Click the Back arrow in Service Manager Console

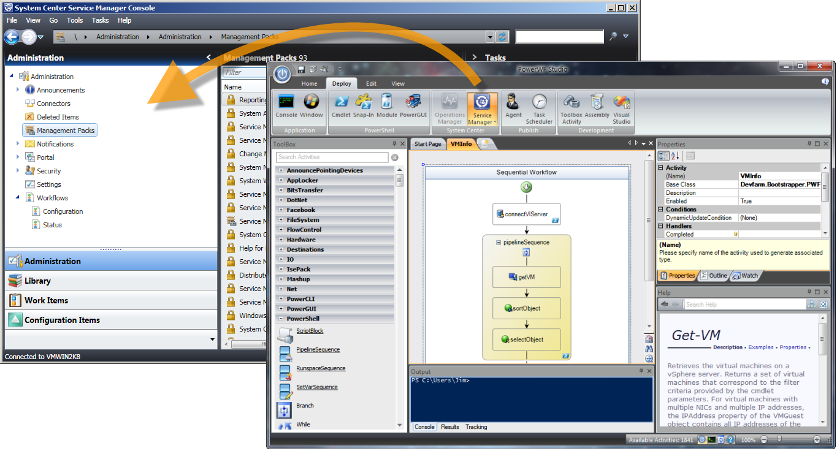[x=12, y=37]
